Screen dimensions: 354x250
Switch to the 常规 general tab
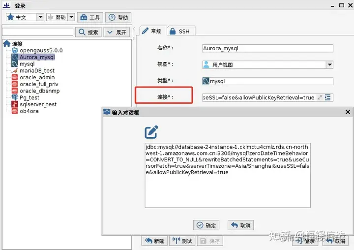coord(152,31)
